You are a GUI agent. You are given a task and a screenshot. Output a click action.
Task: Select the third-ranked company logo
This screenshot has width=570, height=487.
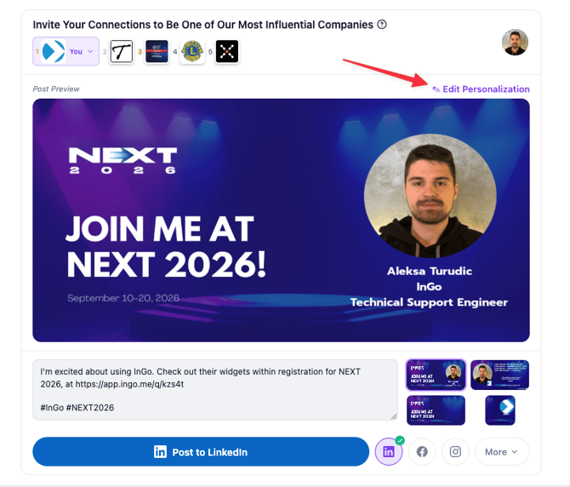(157, 51)
